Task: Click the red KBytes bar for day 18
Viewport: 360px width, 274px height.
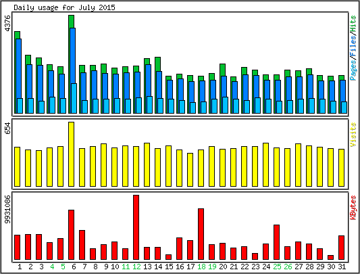Action: coord(201,234)
